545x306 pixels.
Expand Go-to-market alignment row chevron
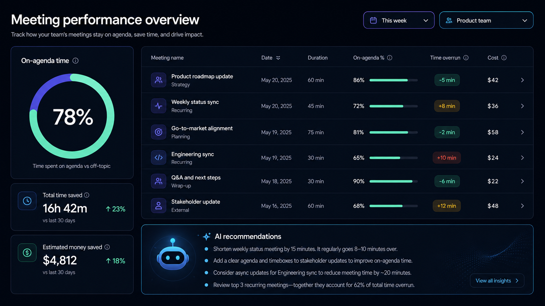[522, 132]
